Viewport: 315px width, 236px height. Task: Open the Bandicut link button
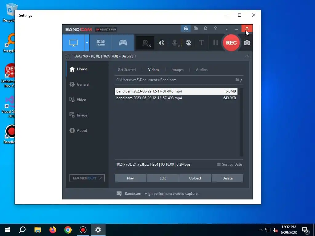click(87, 178)
